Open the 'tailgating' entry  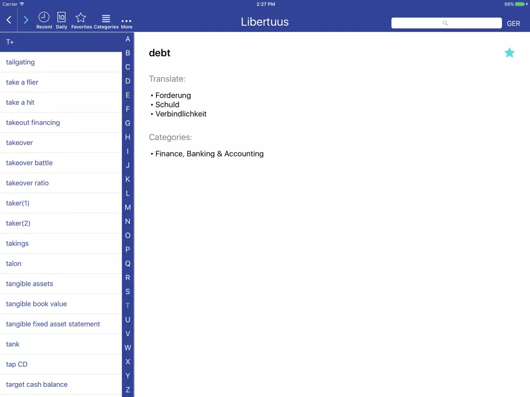(x=61, y=62)
